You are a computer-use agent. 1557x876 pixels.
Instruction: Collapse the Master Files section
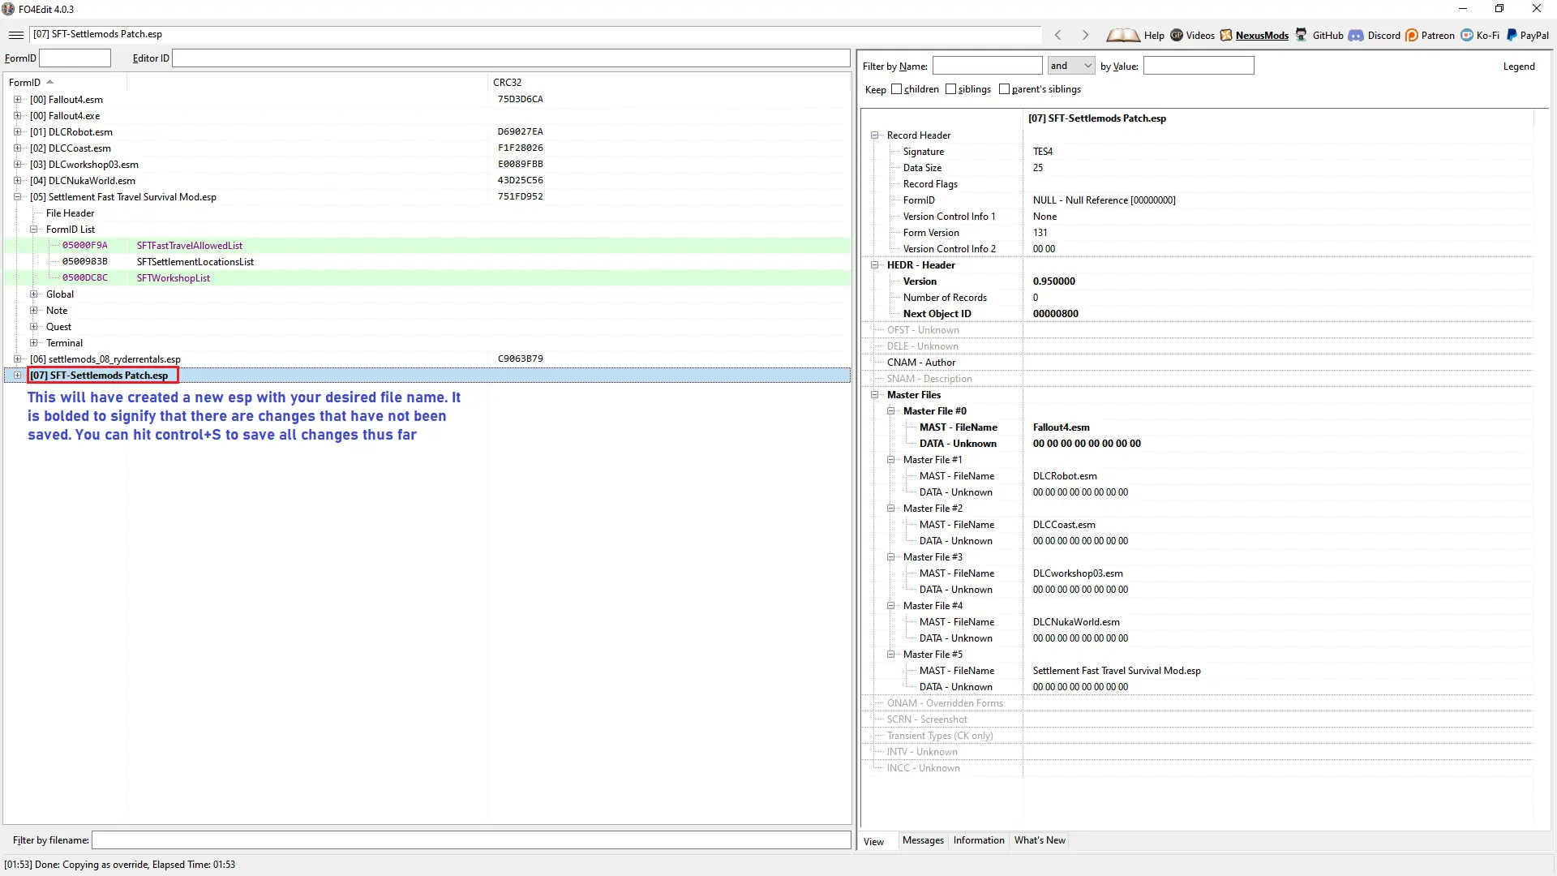coord(874,395)
